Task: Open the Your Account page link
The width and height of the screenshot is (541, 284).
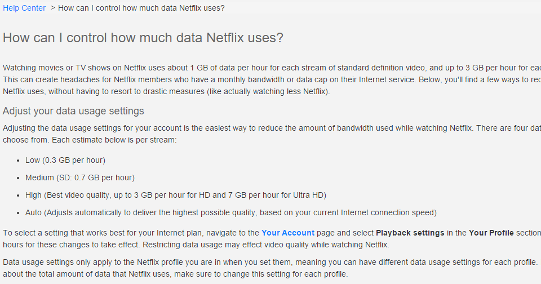Action: point(288,233)
